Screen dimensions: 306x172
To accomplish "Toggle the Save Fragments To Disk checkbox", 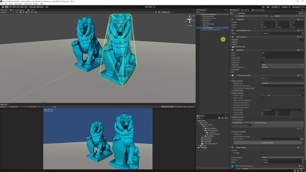I will (x=262, y=137).
